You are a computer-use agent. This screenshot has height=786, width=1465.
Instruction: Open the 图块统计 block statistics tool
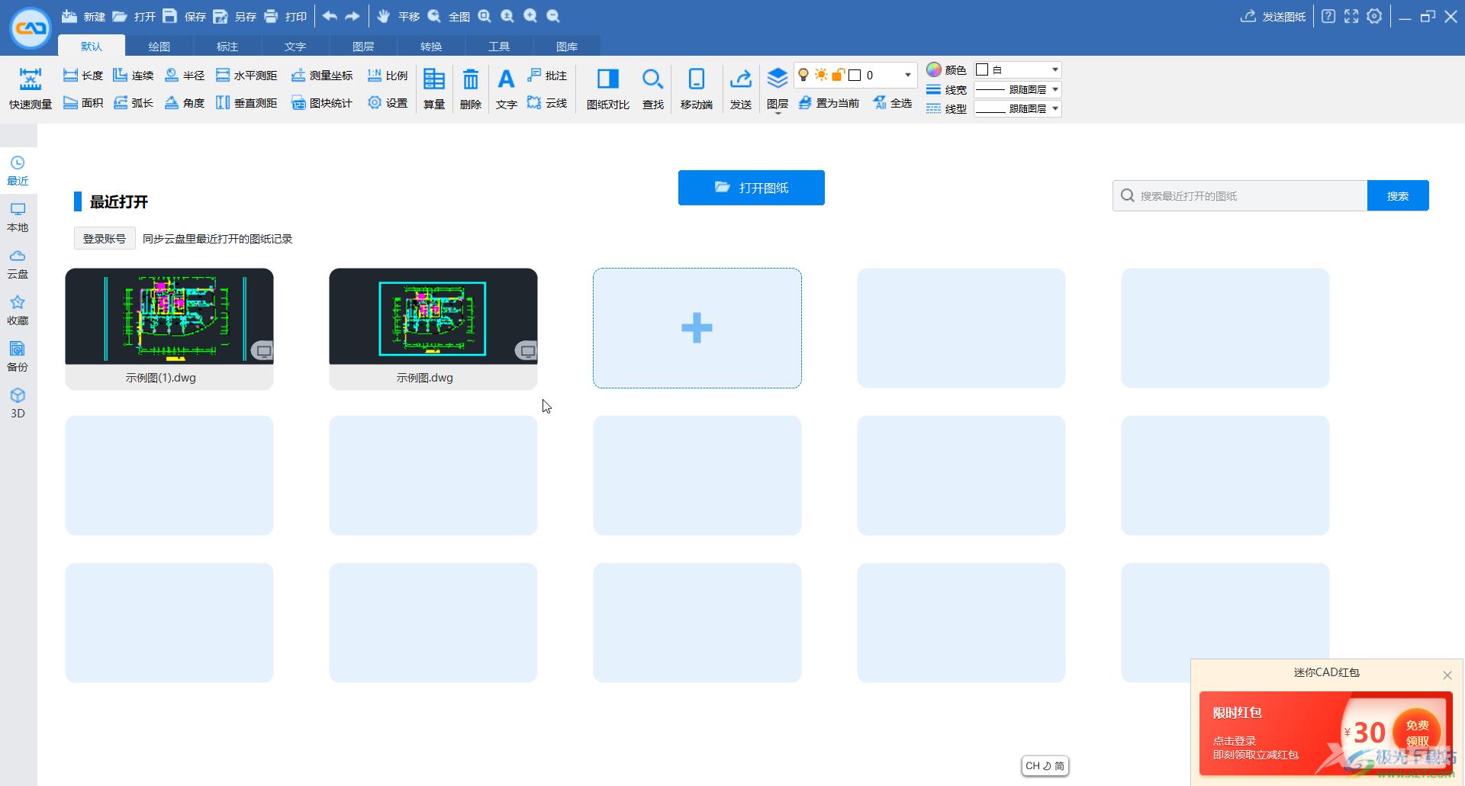point(322,103)
